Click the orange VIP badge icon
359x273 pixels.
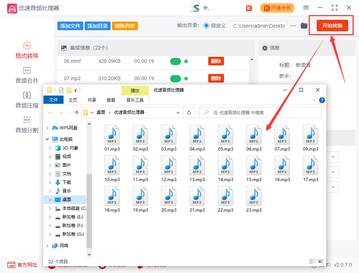pyautogui.click(x=249, y=8)
